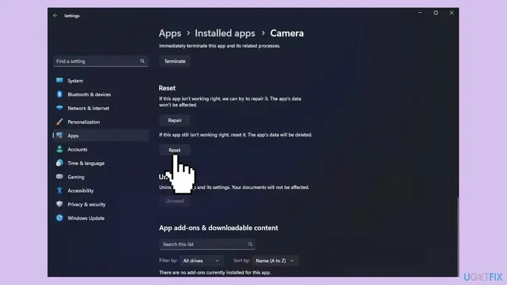The height and width of the screenshot is (285, 507).
Task: Click the Bluetooth & devices icon
Action: 59,94
